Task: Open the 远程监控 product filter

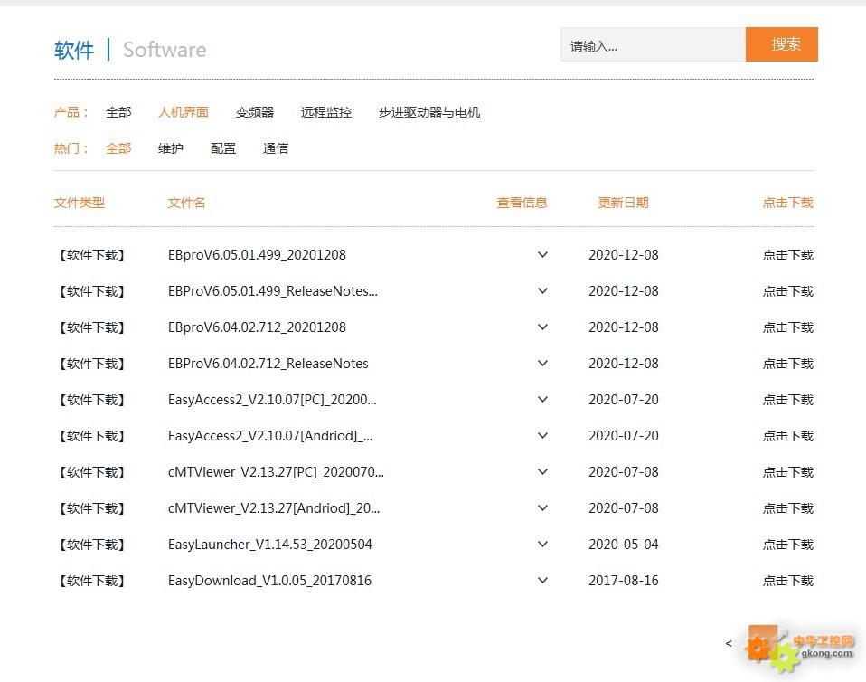Action: 325,112
